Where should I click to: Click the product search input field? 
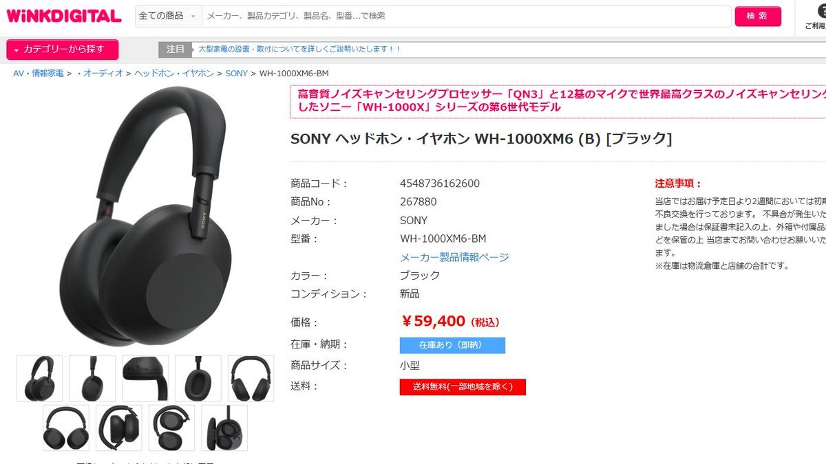click(x=467, y=16)
